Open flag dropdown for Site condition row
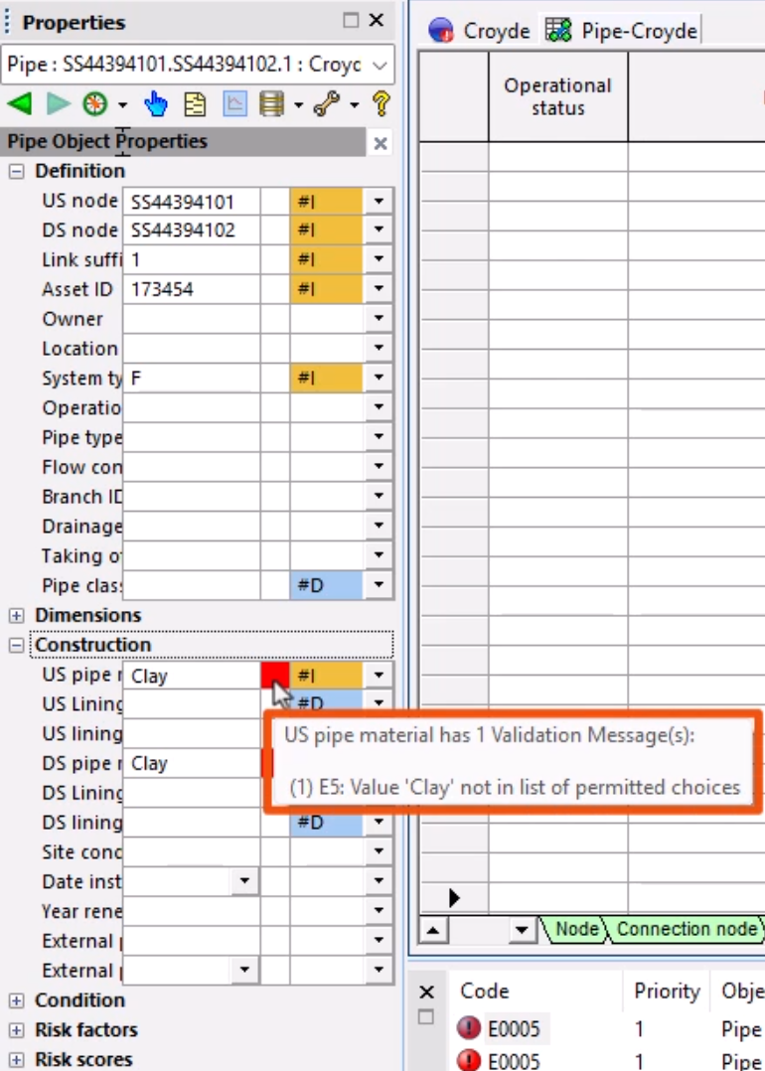 point(379,851)
